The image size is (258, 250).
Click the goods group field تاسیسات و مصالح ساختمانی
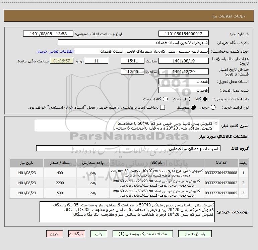128,148
